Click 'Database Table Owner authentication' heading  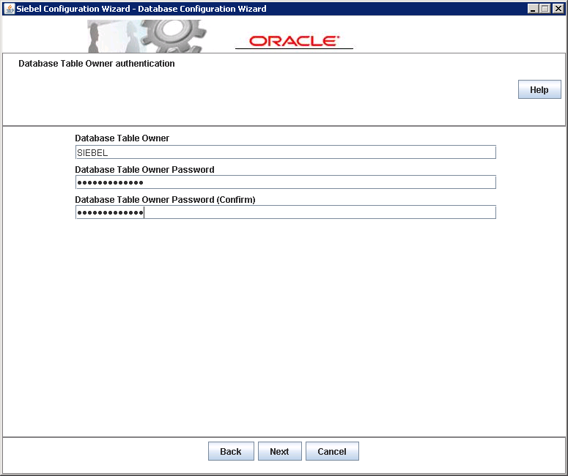97,64
